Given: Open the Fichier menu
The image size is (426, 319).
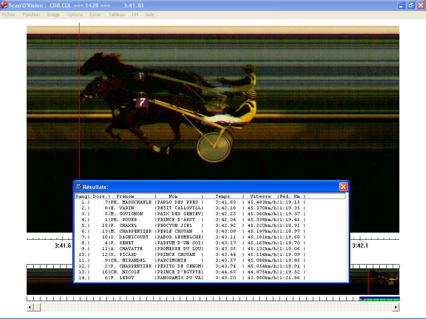Looking at the screenshot, I should [x=8, y=15].
